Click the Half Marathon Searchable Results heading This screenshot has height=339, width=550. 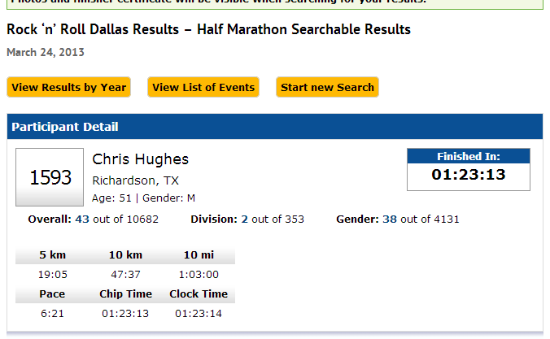208,30
